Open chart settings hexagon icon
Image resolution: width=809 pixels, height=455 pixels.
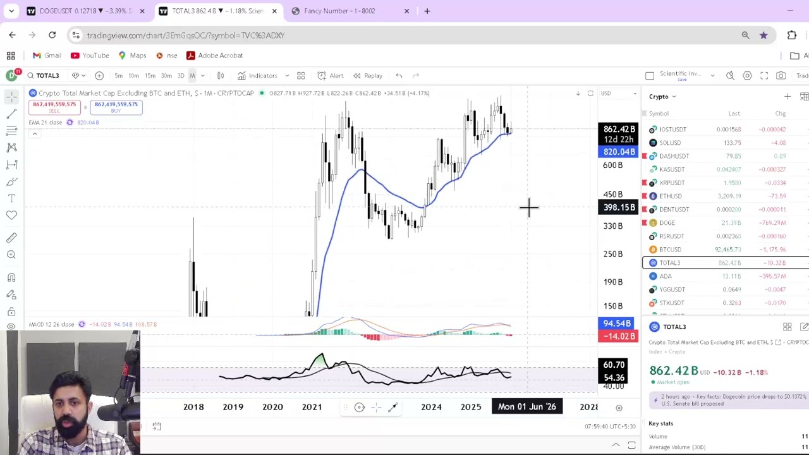pos(747,76)
